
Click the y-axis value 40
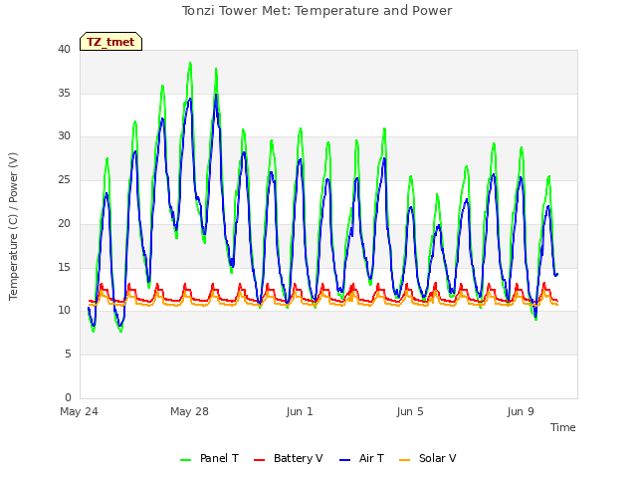[x=64, y=50]
